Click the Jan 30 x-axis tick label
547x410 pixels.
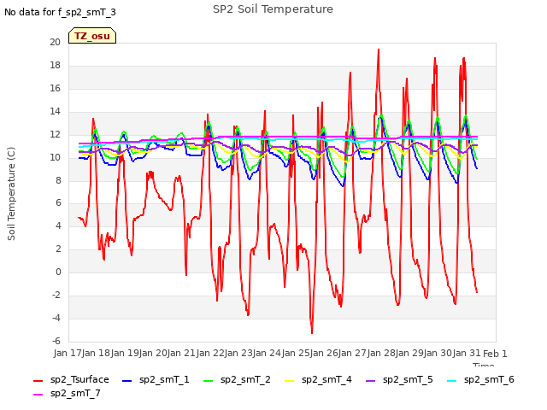(x=438, y=353)
